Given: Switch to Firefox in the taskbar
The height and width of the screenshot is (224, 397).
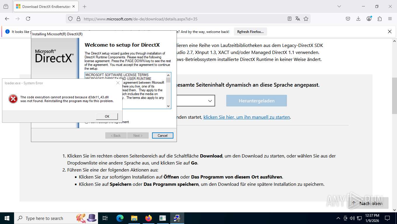Looking at the screenshot, I should point(149,218).
